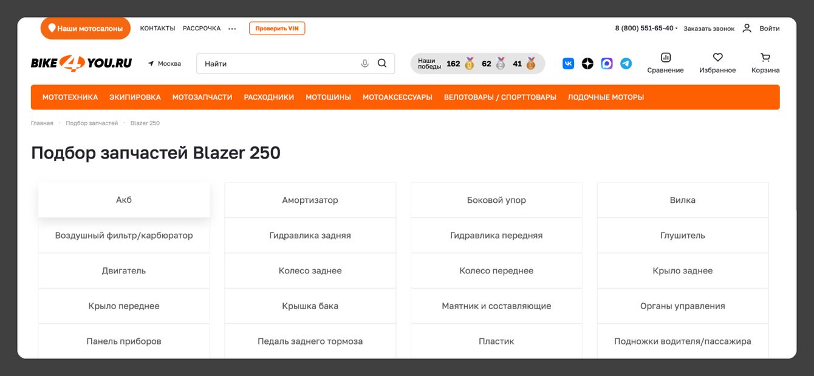Open the three-dots more menu

click(x=232, y=29)
